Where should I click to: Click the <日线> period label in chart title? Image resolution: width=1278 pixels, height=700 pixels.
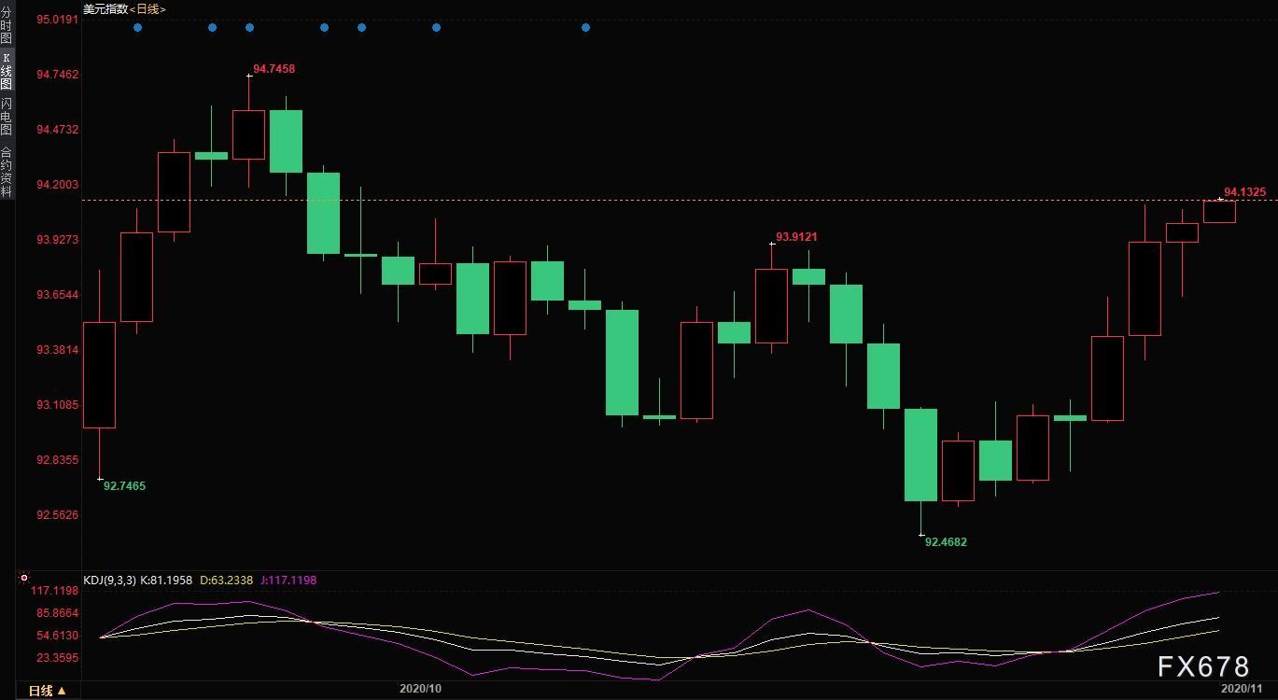click(147, 9)
